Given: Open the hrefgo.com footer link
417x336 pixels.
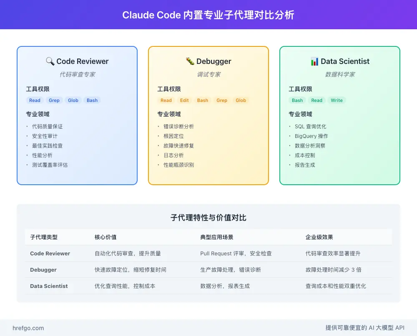Looking at the screenshot, I should [x=28, y=328].
